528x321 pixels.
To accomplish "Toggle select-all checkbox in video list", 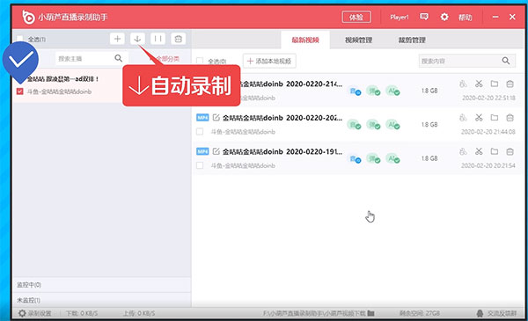I will click(x=200, y=61).
